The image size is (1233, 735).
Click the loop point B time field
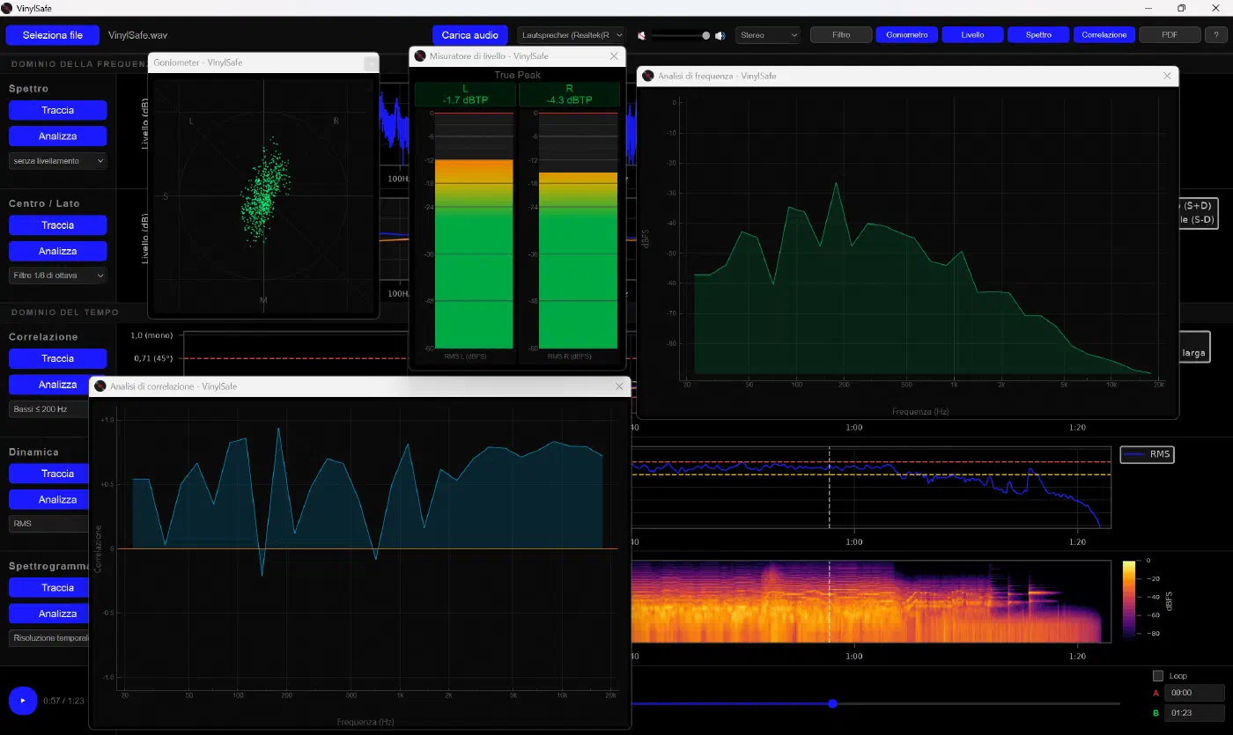[x=1194, y=713]
